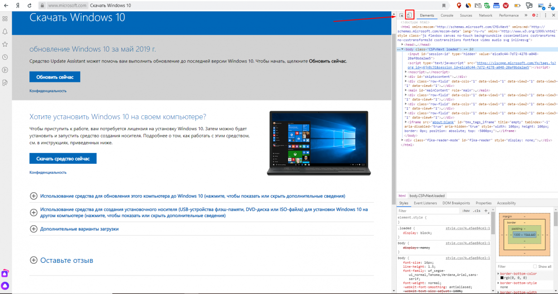The height and width of the screenshot is (294, 558).
Task: Add a new style rule with the plus icon
Action: tap(486, 211)
